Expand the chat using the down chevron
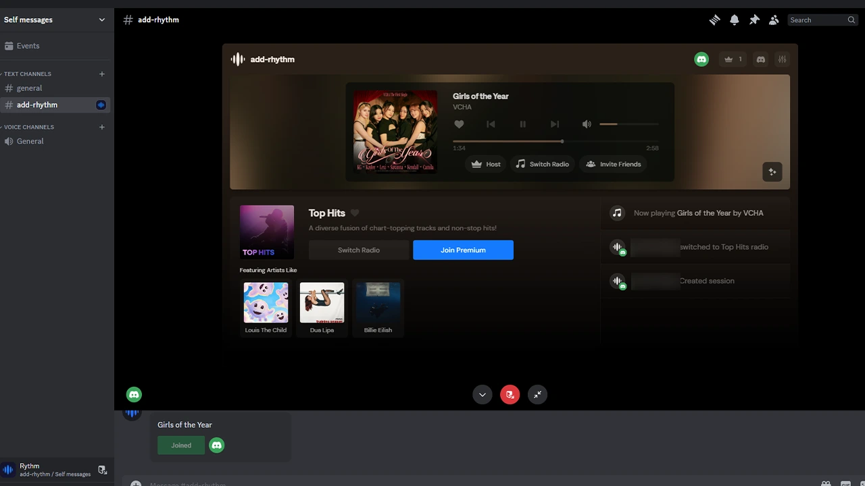The image size is (865, 486). pyautogui.click(x=482, y=394)
